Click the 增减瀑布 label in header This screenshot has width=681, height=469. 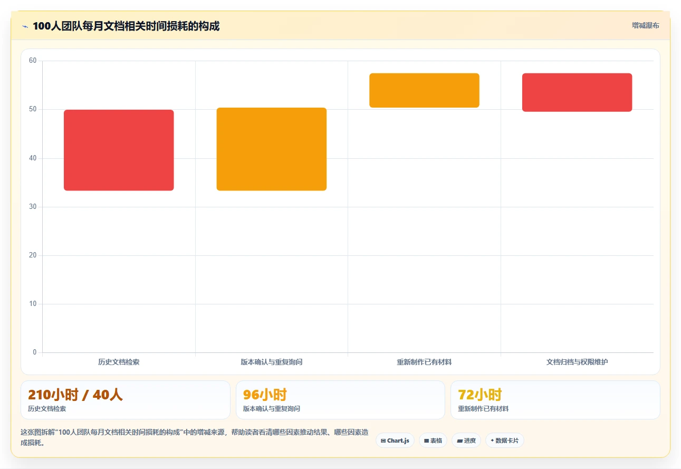645,25
